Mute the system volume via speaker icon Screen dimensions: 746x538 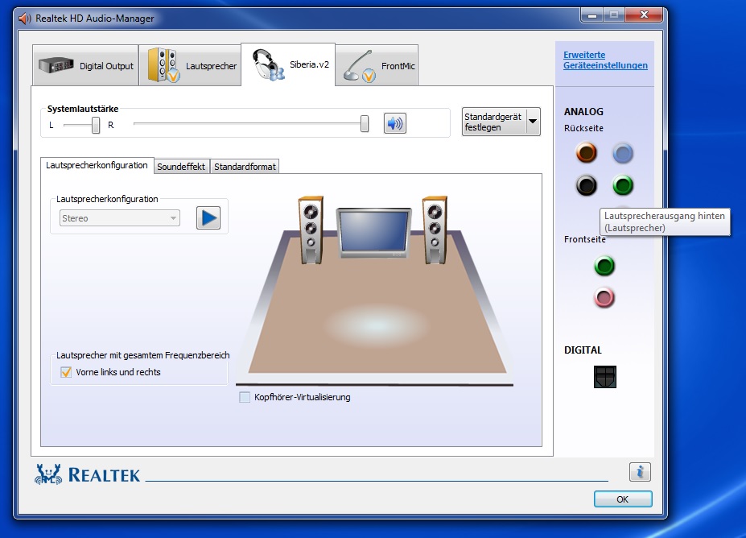[x=395, y=123]
